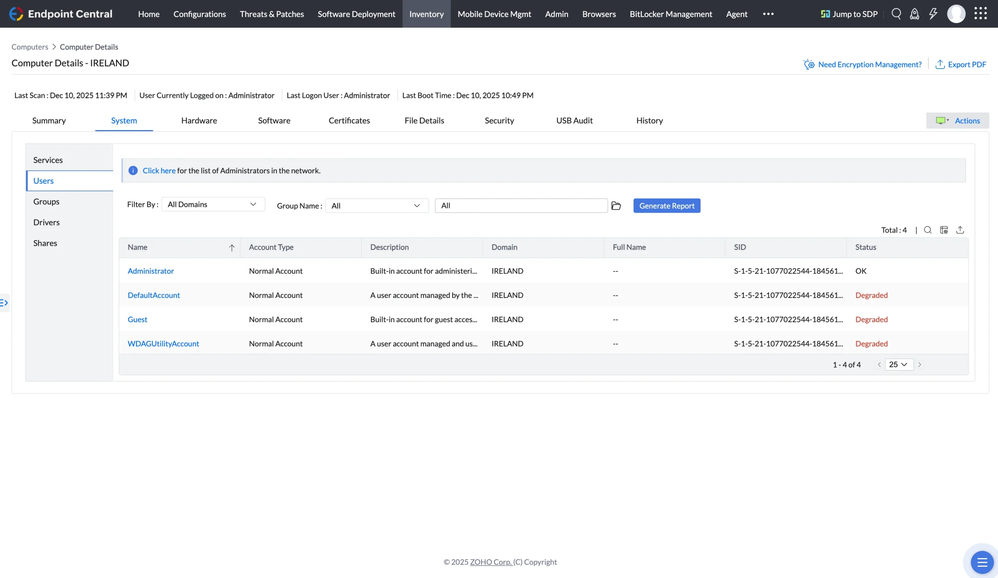Click the lightning quick actions icon

(933, 14)
